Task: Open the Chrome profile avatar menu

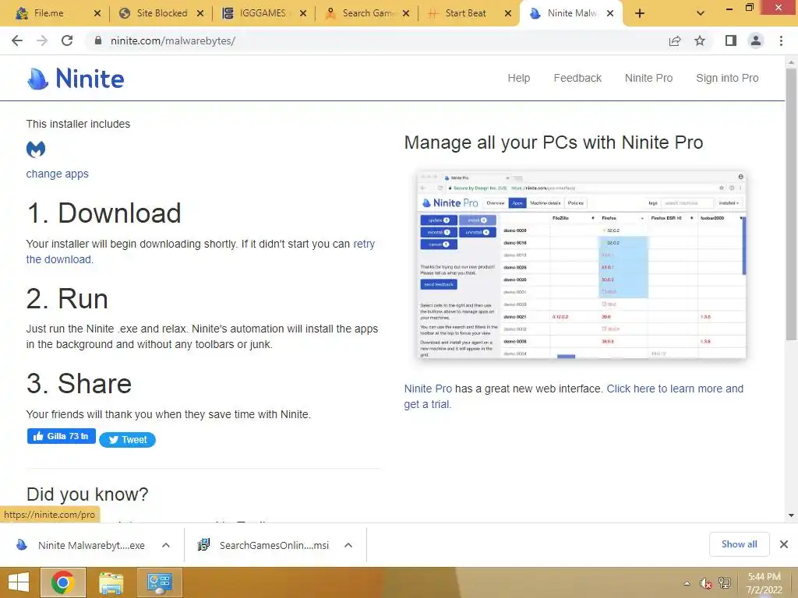Action: [x=756, y=40]
